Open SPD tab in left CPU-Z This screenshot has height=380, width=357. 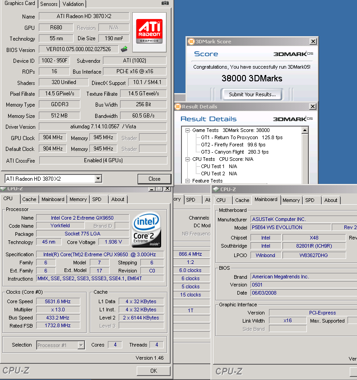97,199
